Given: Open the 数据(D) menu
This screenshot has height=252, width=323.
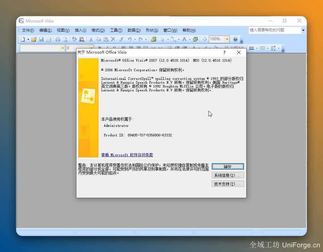Looking at the screenshot, I should (134, 30).
